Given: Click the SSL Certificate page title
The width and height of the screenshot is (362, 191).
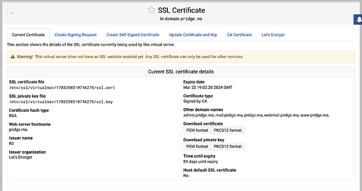Looking at the screenshot, I should 182,10.
